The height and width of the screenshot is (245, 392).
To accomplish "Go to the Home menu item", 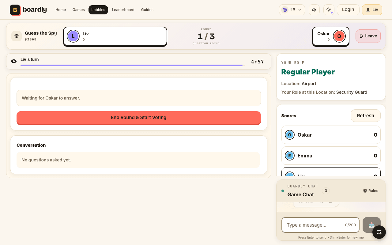I will point(61,10).
